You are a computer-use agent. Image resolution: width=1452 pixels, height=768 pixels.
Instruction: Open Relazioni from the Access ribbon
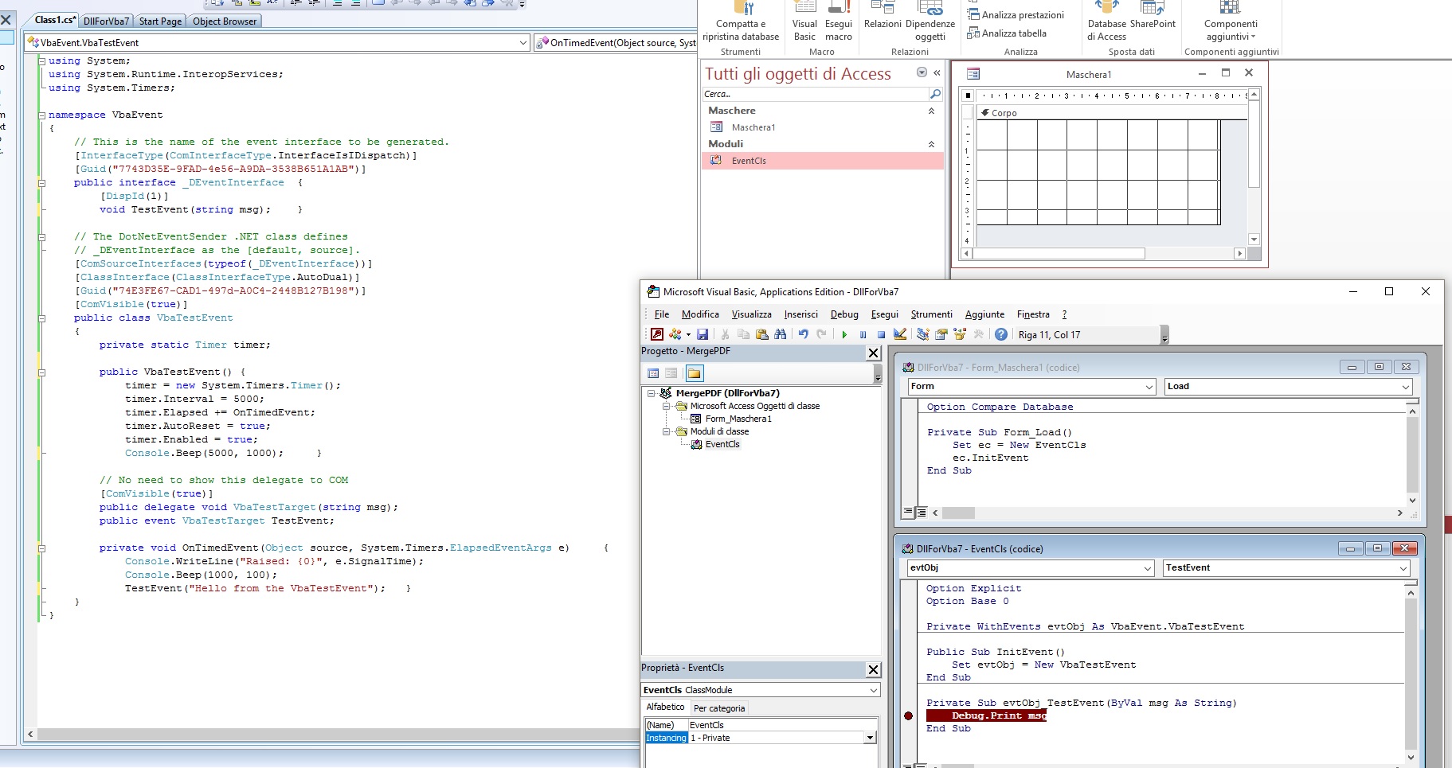point(883,16)
